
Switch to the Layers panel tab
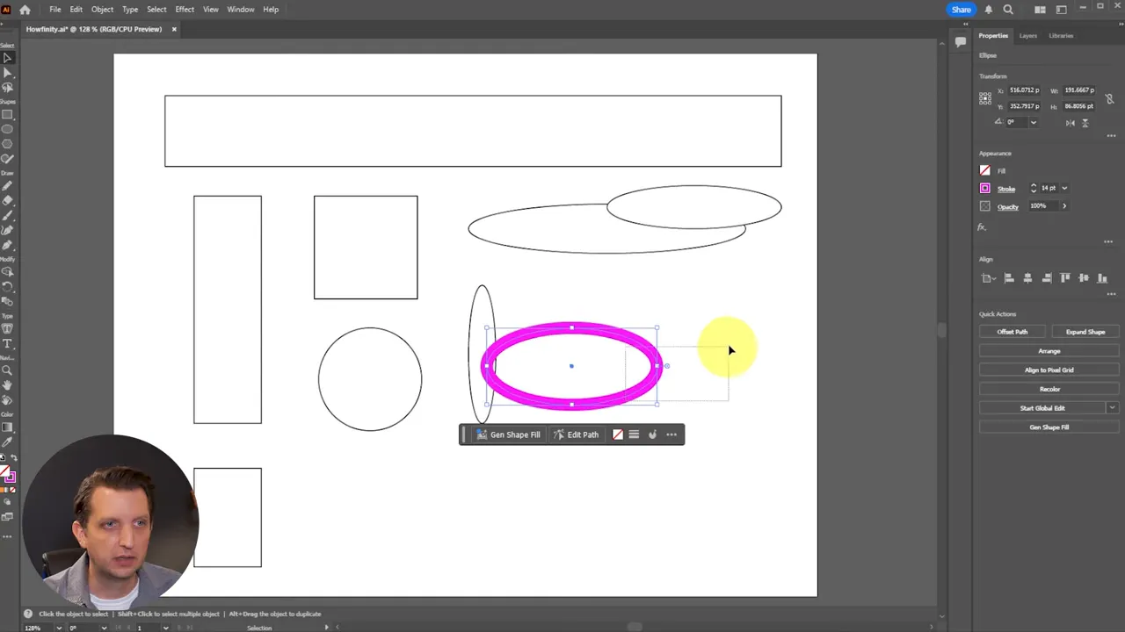click(x=1028, y=35)
